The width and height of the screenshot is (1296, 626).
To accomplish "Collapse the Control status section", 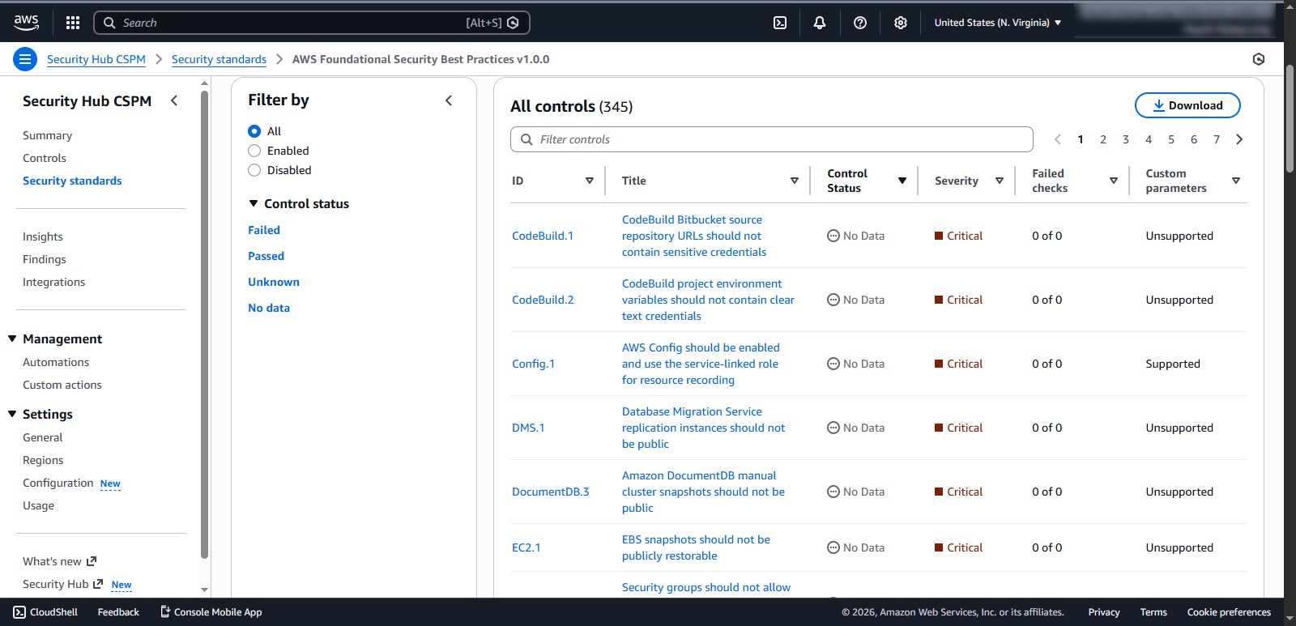I will tap(254, 204).
